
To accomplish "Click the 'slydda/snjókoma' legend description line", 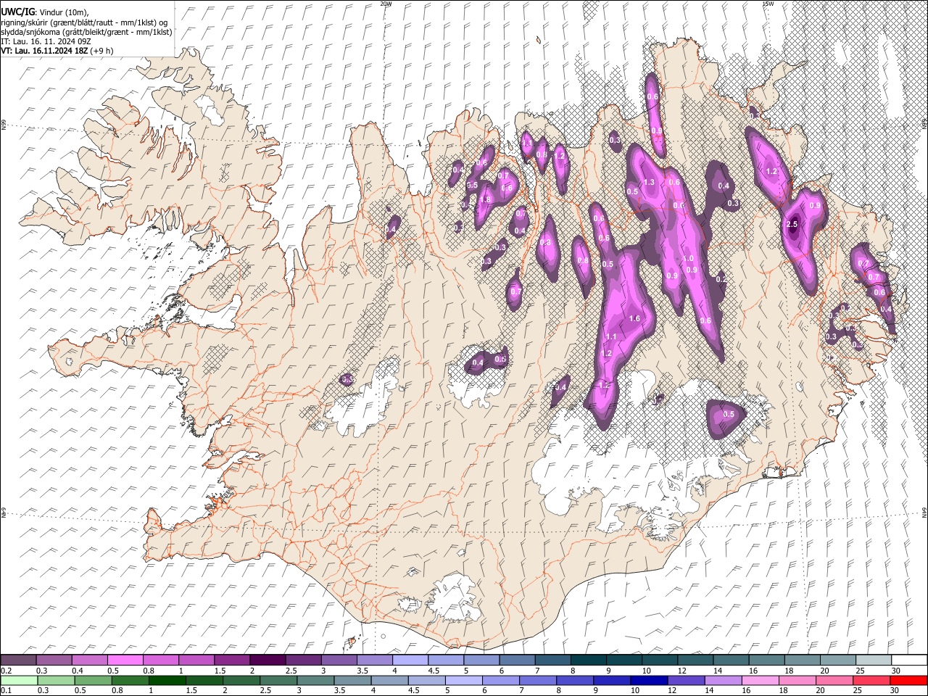I will [x=87, y=32].
